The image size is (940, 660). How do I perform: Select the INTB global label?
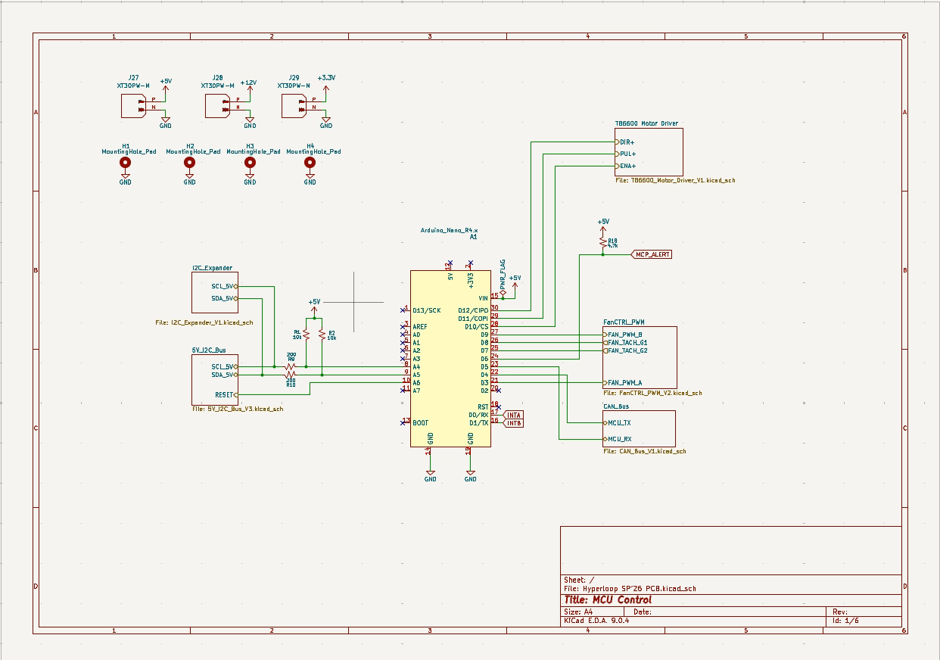(x=512, y=423)
